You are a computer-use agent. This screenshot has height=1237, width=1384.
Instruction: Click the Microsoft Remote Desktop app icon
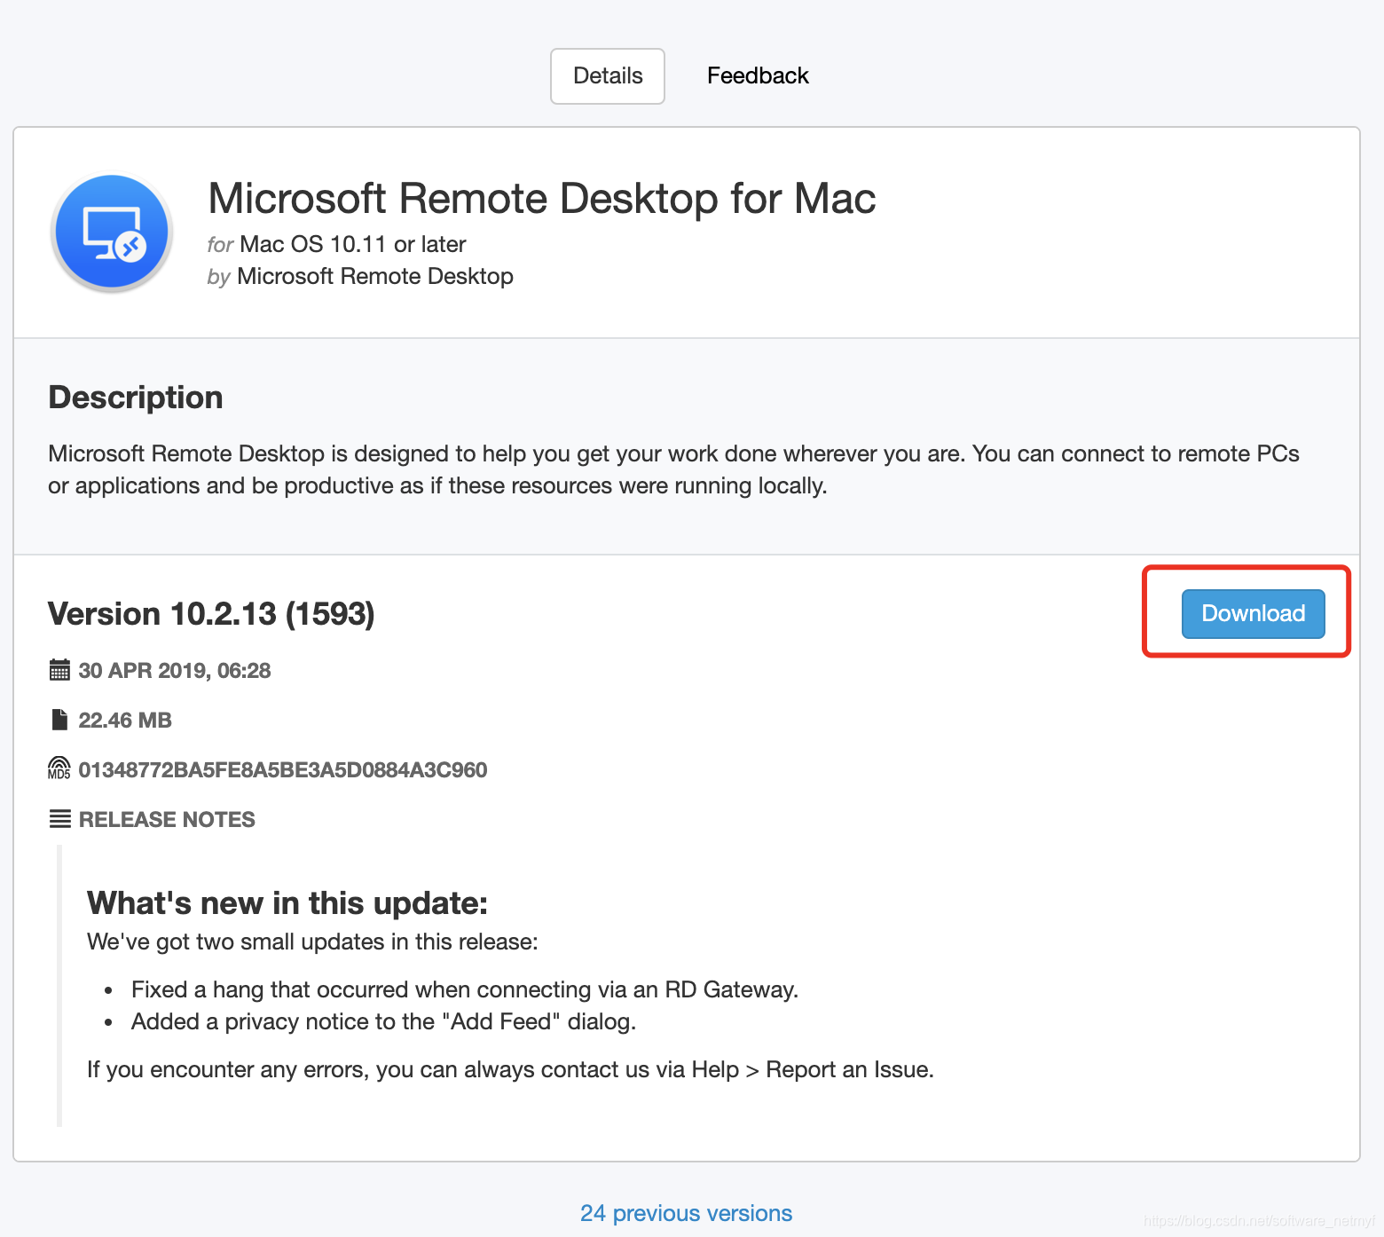pos(113,232)
